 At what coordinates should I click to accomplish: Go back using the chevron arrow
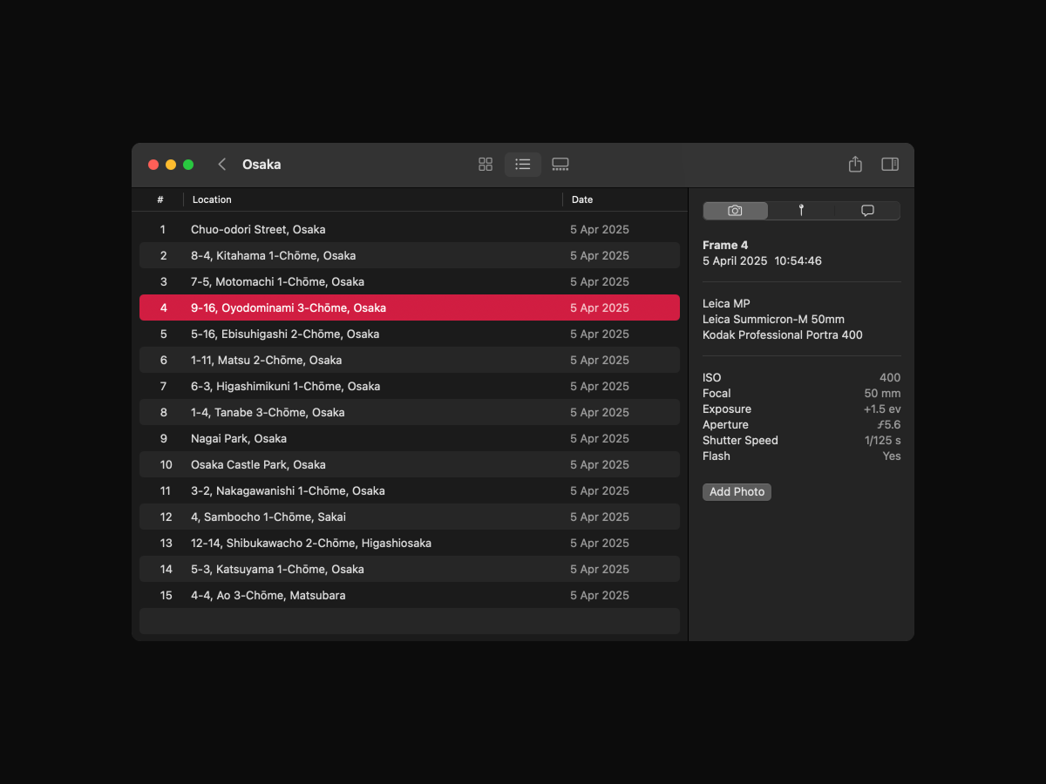point(222,165)
